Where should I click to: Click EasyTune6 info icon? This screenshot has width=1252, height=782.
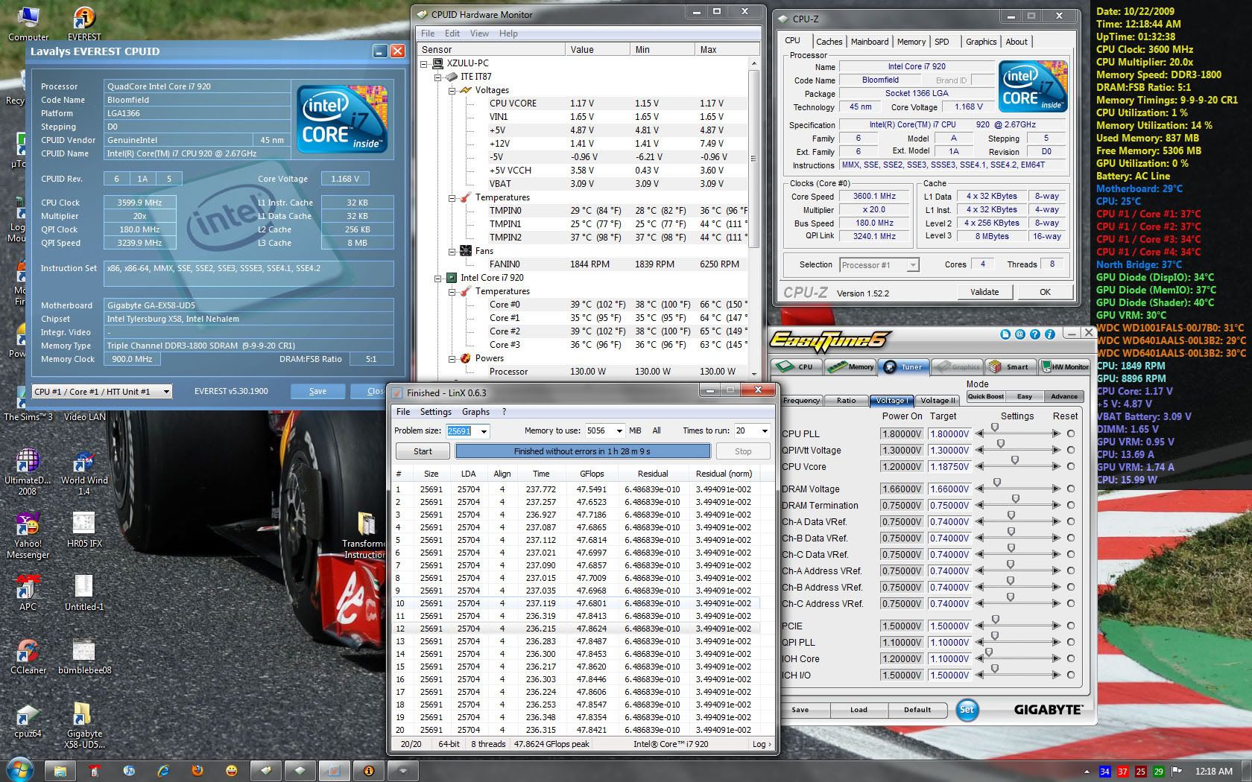point(1049,334)
